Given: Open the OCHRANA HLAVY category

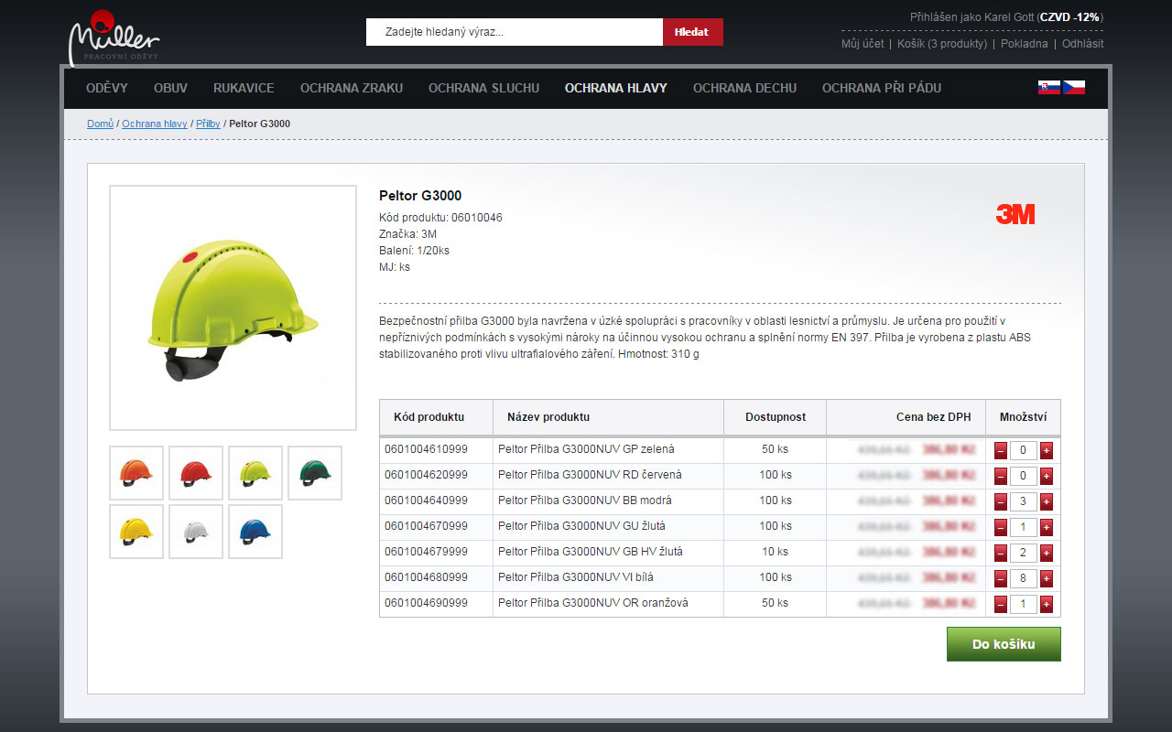Looking at the screenshot, I should (x=616, y=88).
